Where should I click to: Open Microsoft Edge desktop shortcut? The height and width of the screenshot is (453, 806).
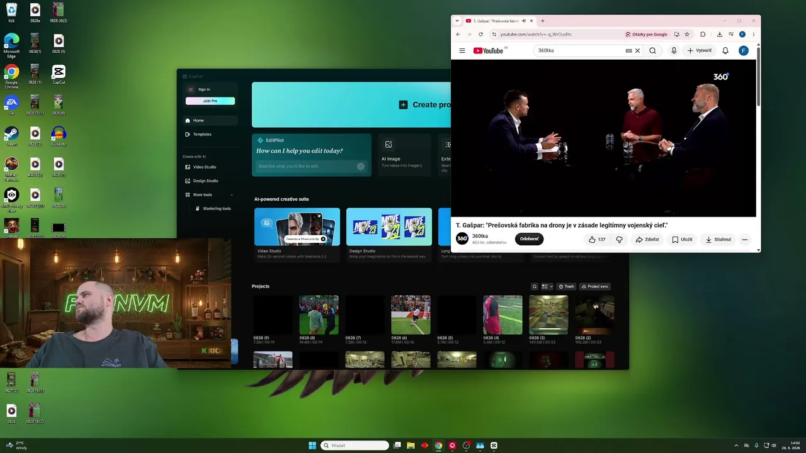[11, 45]
